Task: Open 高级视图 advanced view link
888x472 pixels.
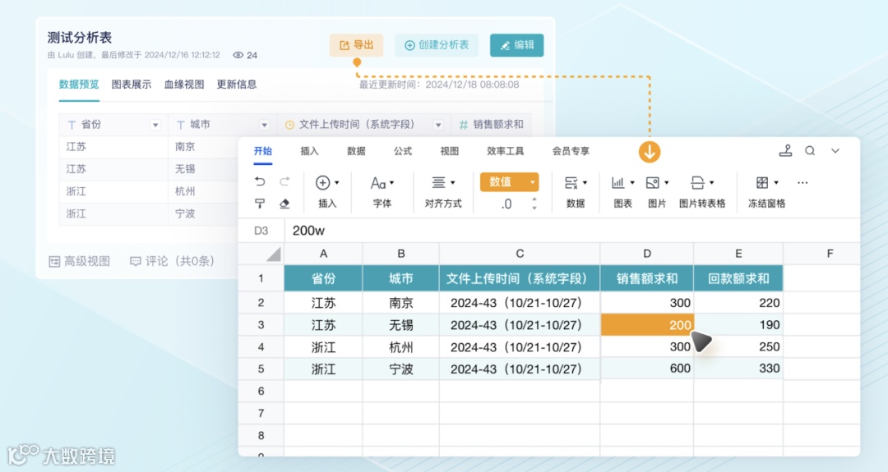Action: pos(79,261)
